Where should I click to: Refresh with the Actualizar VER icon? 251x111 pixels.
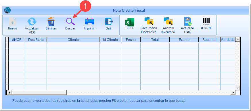(32, 21)
